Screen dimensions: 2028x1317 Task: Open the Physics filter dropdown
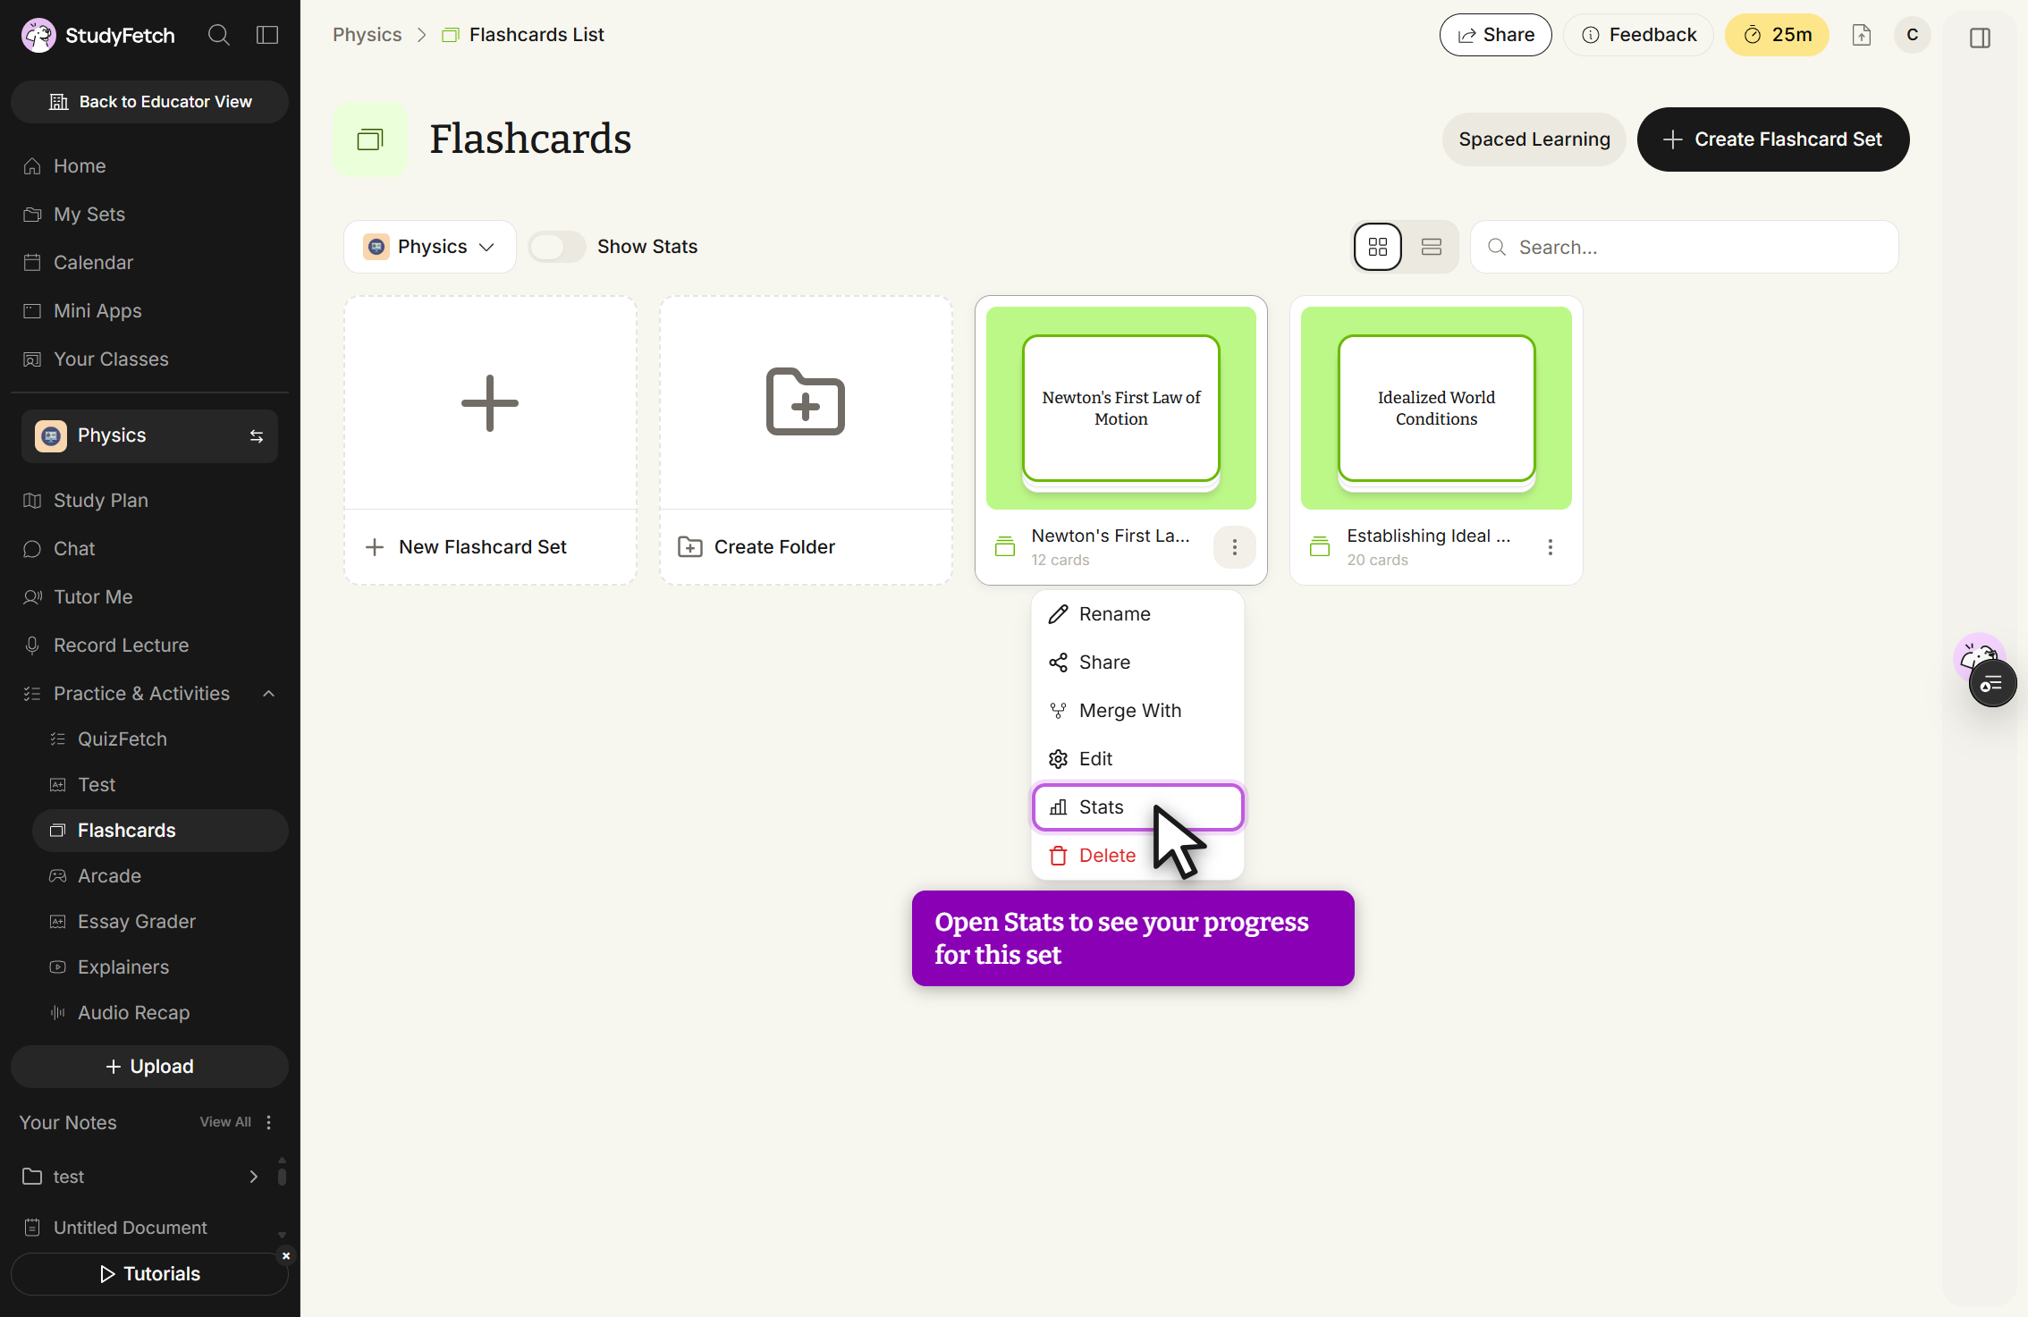coord(429,247)
